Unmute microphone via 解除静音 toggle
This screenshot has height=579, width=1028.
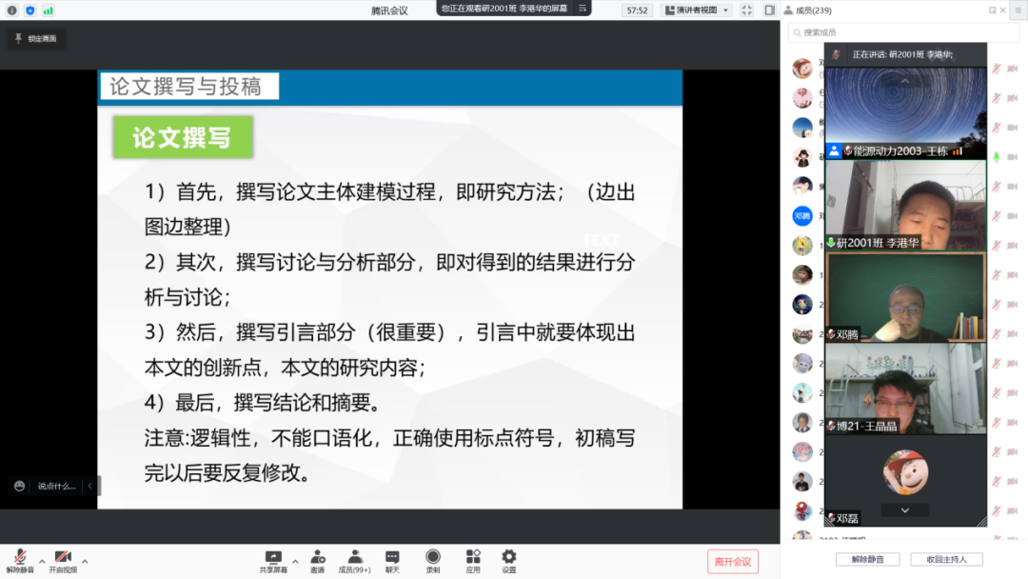coord(20,560)
